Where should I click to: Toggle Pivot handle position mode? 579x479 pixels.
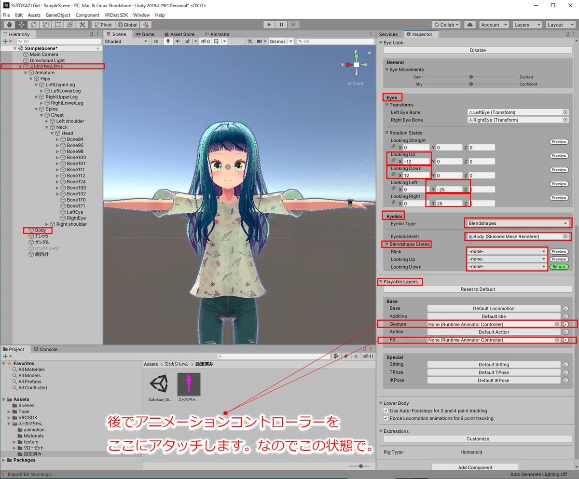[103, 25]
